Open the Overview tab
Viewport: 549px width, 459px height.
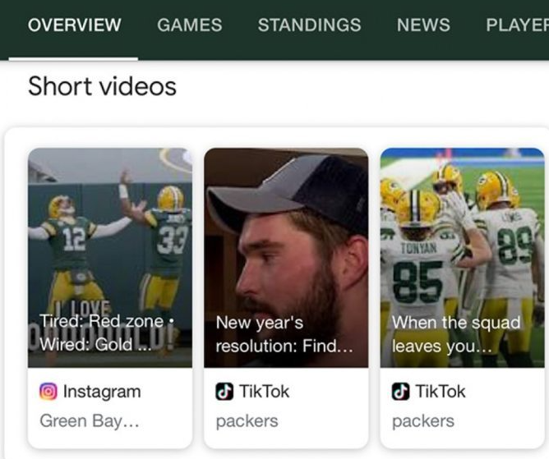coord(75,25)
